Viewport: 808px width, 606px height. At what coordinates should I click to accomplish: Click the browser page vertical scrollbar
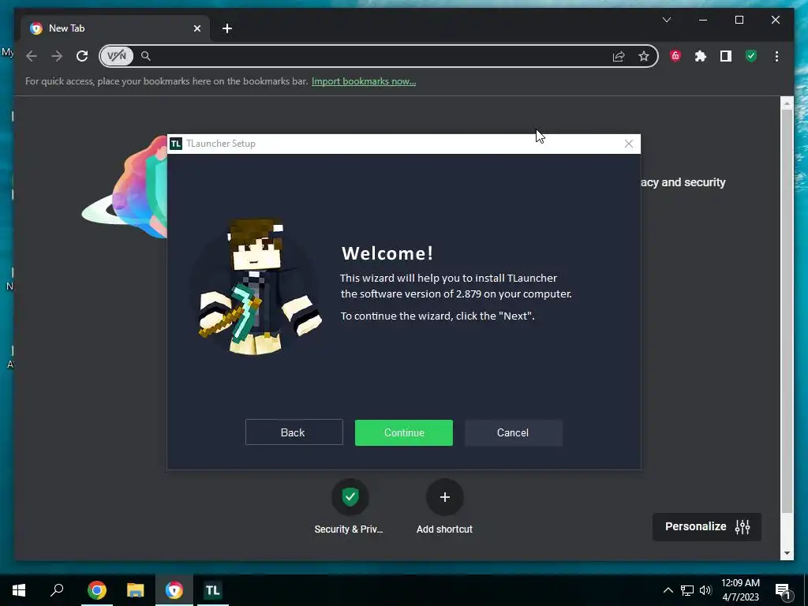coord(787,311)
